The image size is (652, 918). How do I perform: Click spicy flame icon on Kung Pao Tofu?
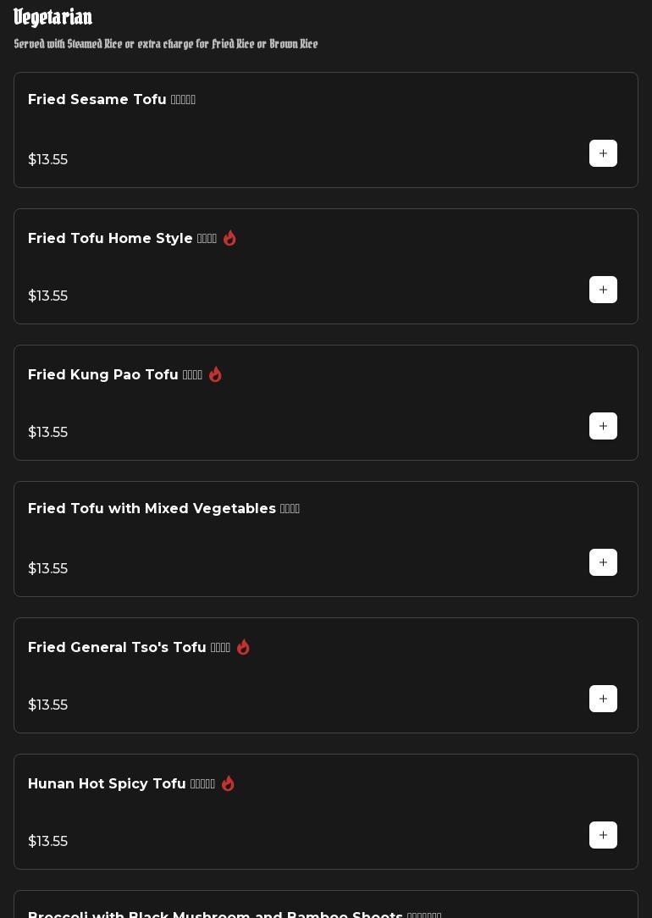click(x=215, y=374)
